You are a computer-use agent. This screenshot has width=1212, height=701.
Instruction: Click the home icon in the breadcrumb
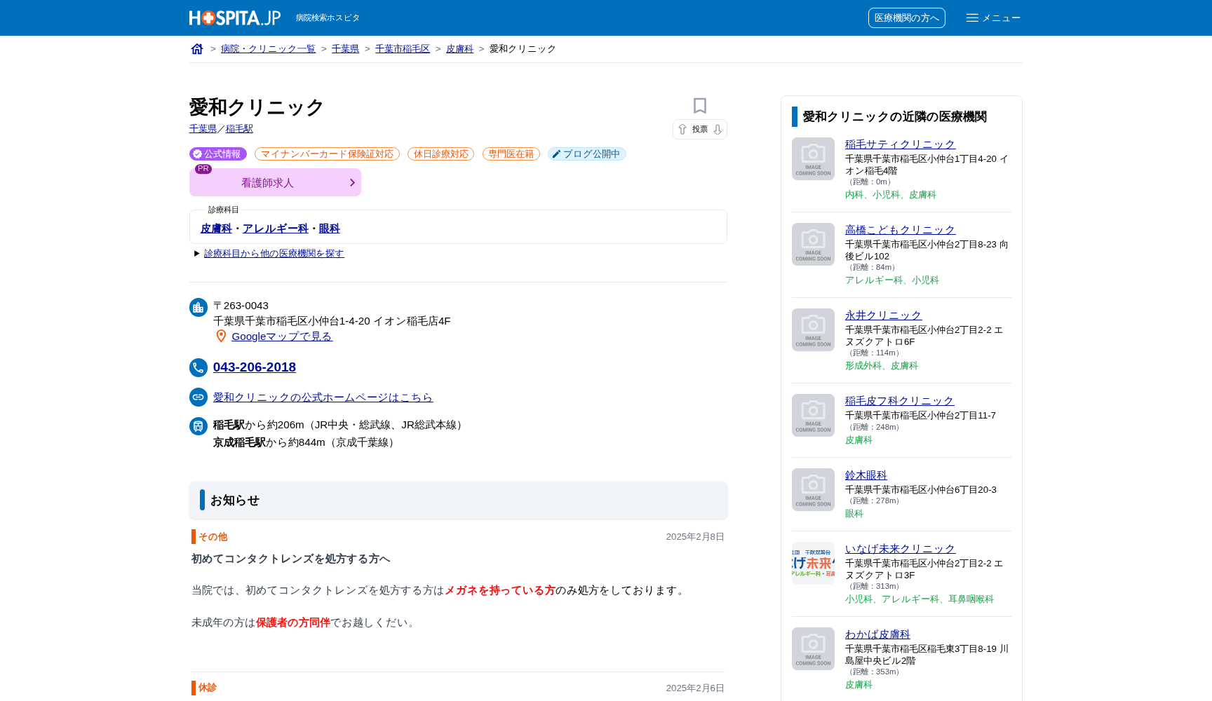click(197, 48)
